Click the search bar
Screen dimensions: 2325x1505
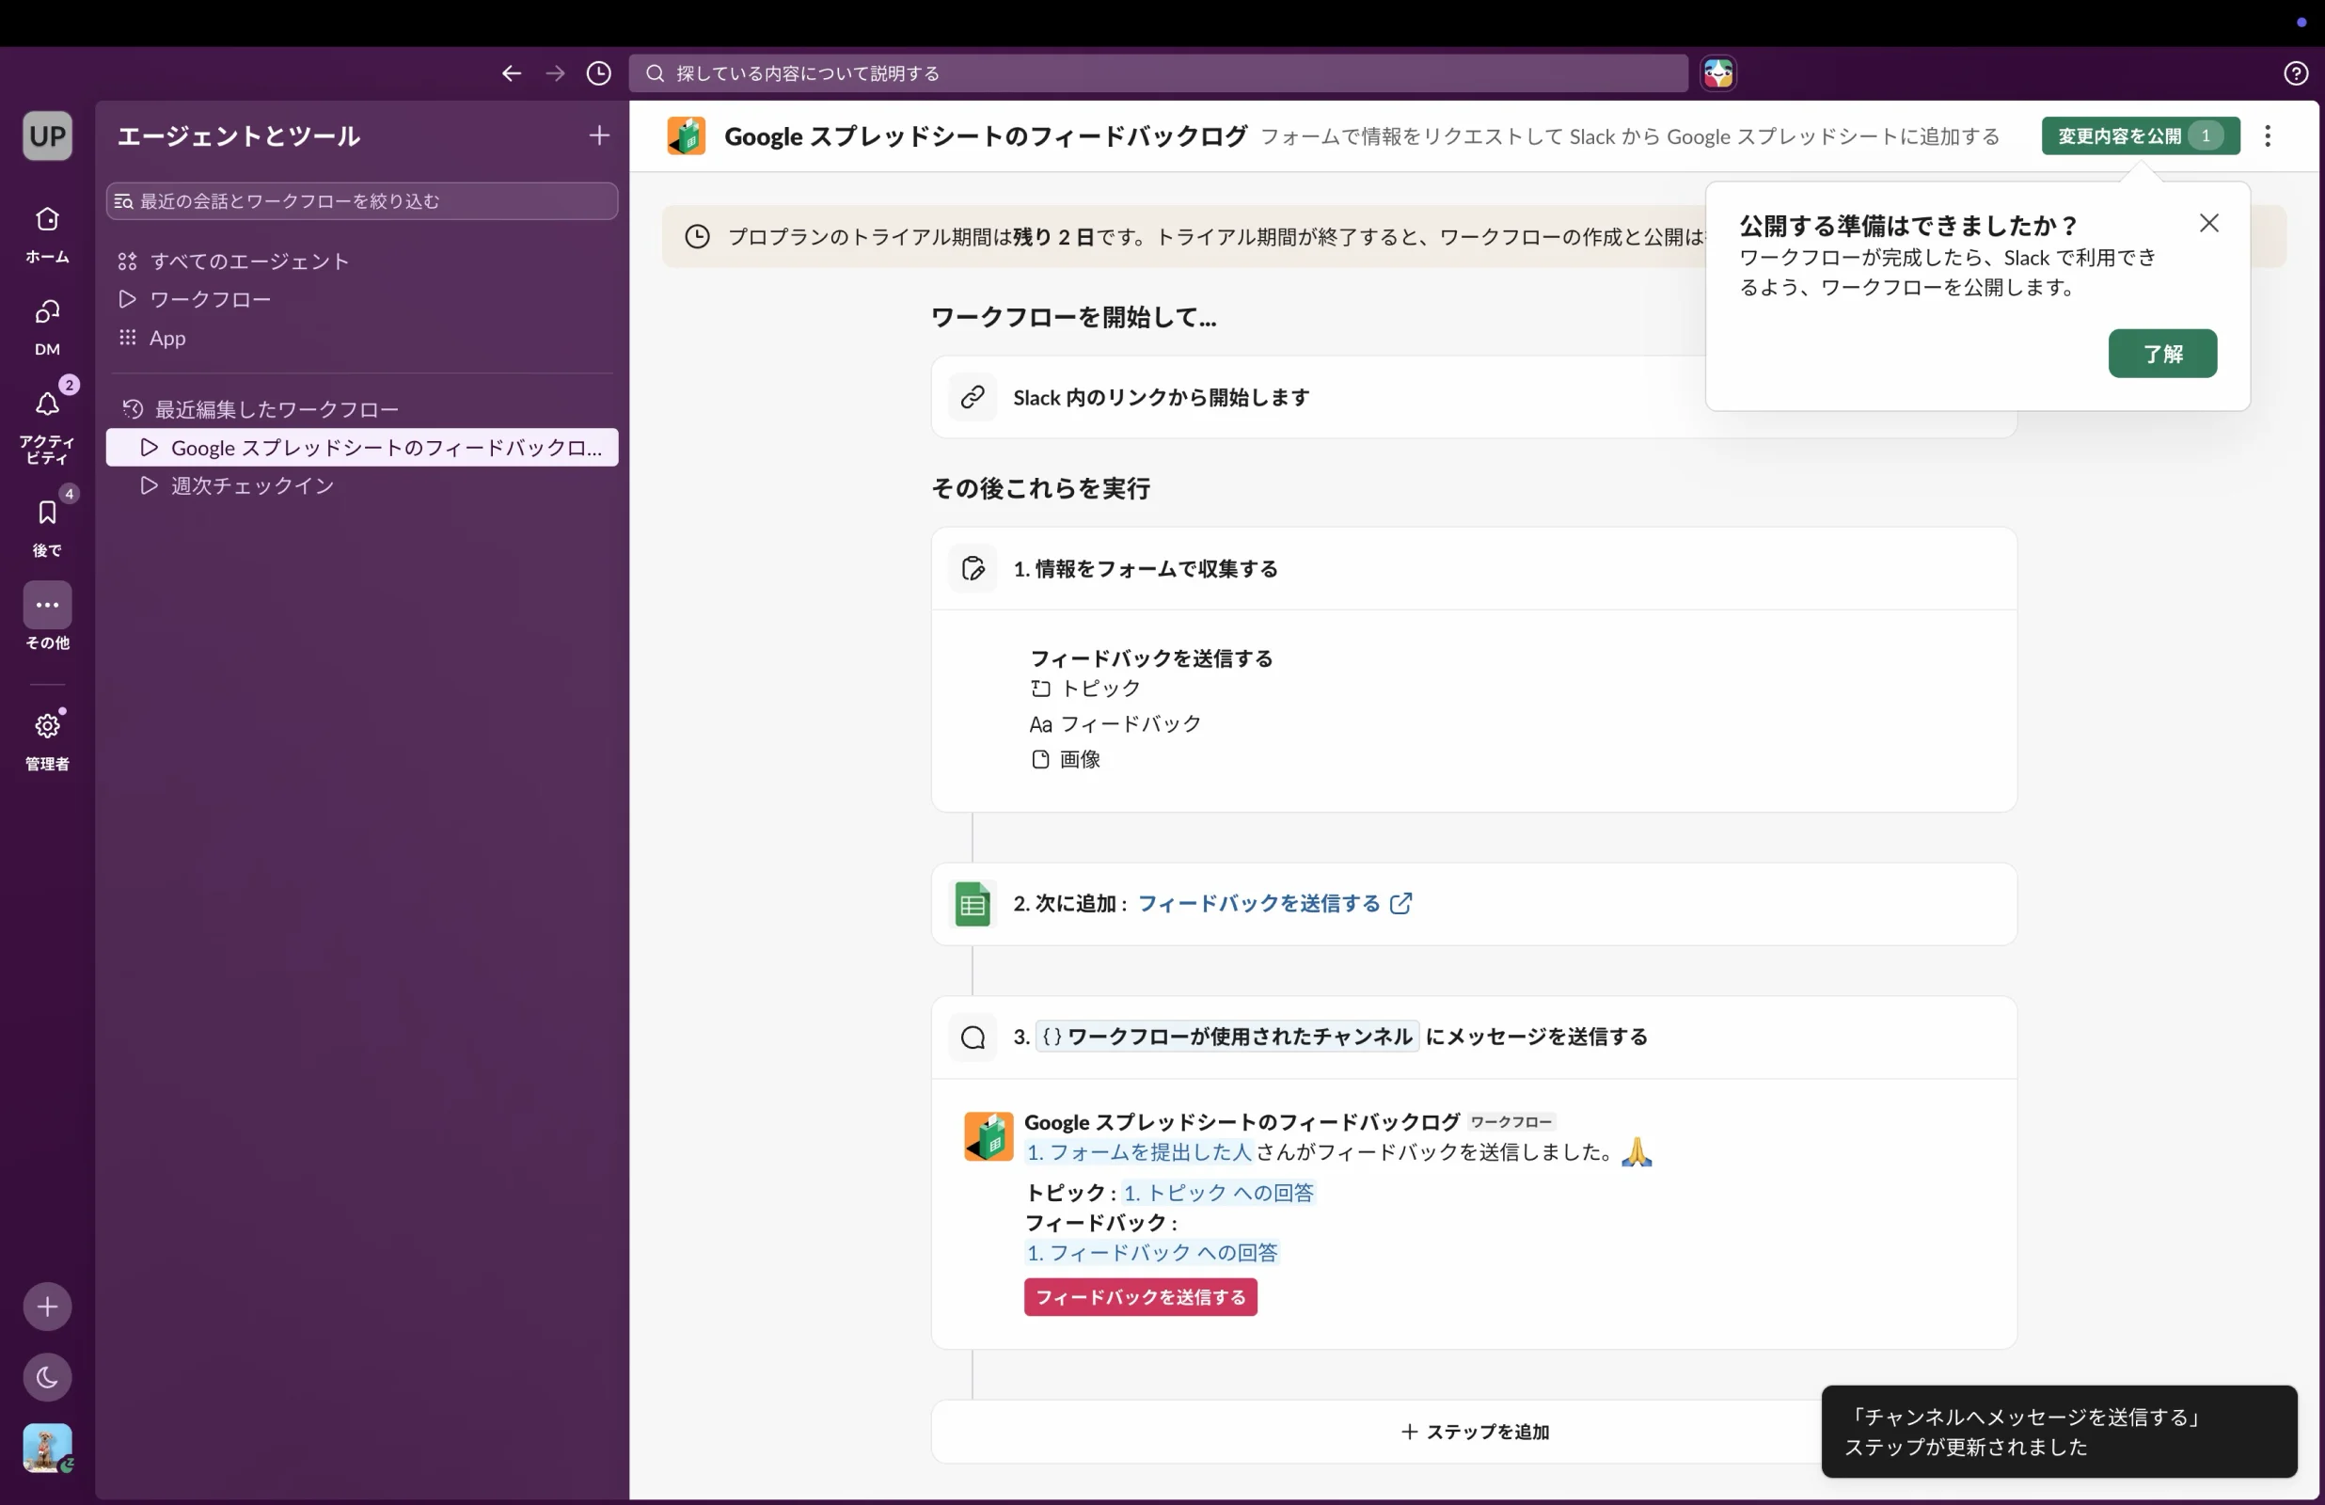[x=1158, y=73]
